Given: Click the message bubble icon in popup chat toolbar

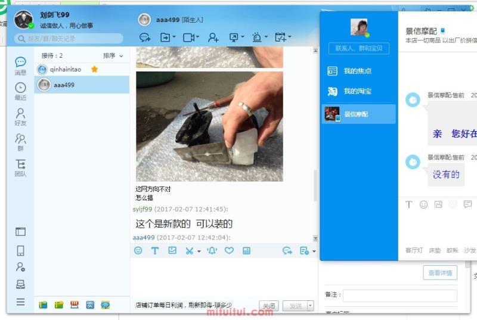Looking at the screenshot, I should [467, 204].
